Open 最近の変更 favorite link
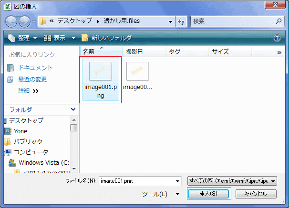The width and height of the screenshot is (289, 208). point(32,79)
